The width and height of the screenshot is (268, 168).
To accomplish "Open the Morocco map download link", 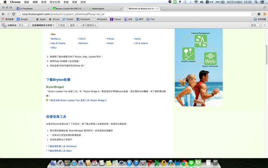I will point(83,43).
